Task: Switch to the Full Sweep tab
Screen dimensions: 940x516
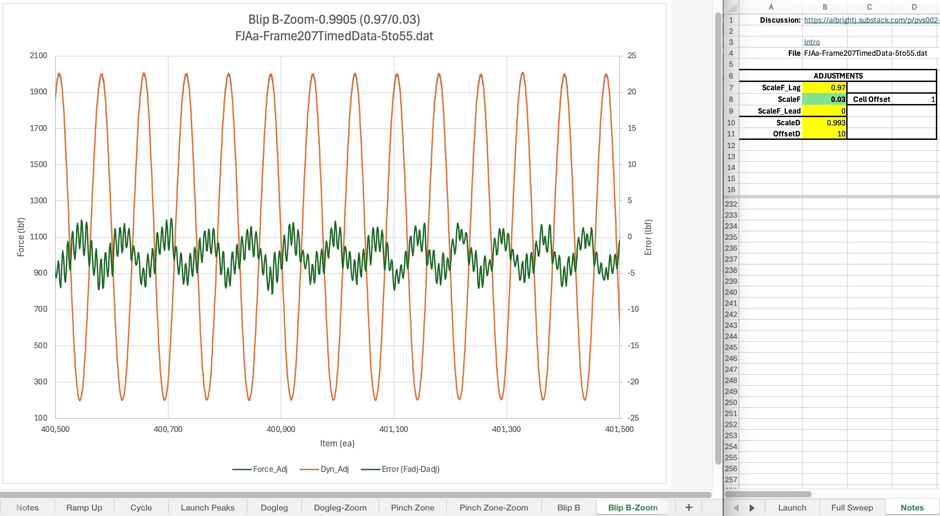Action: [x=852, y=507]
